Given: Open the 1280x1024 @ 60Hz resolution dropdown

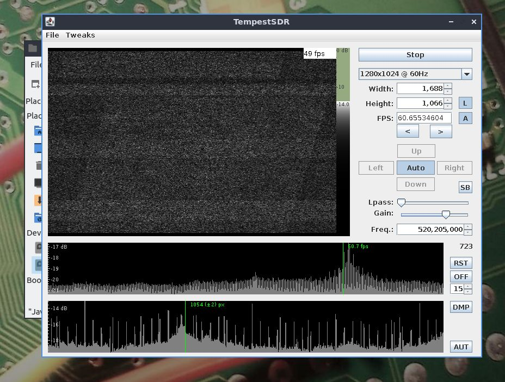Looking at the screenshot, I should pyautogui.click(x=466, y=74).
